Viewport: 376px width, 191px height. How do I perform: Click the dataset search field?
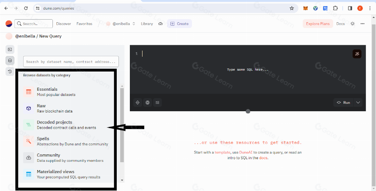click(71, 61)
